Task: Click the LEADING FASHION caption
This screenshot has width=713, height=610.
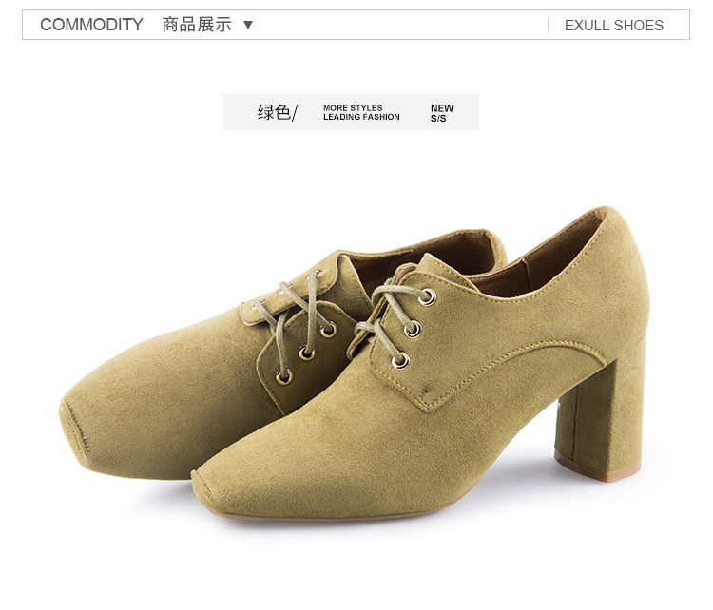Action: 361,117
